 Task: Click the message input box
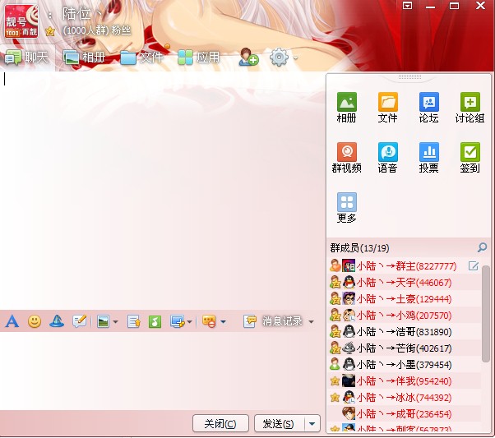(x=161, y=371)
